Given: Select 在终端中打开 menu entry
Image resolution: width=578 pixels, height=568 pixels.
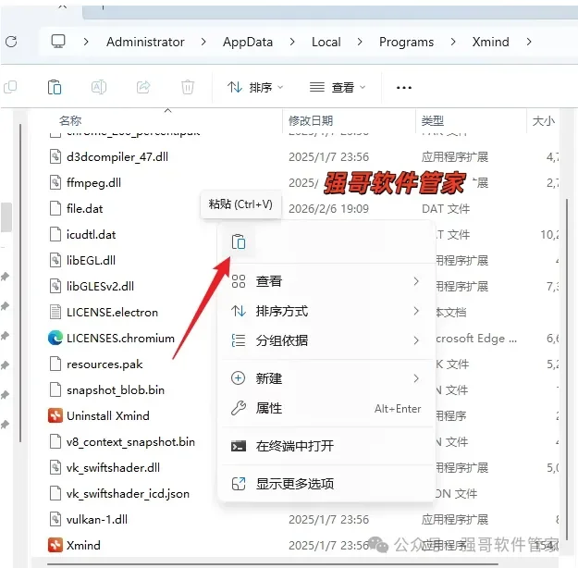Looking at the screenshot, I should 326,446.
